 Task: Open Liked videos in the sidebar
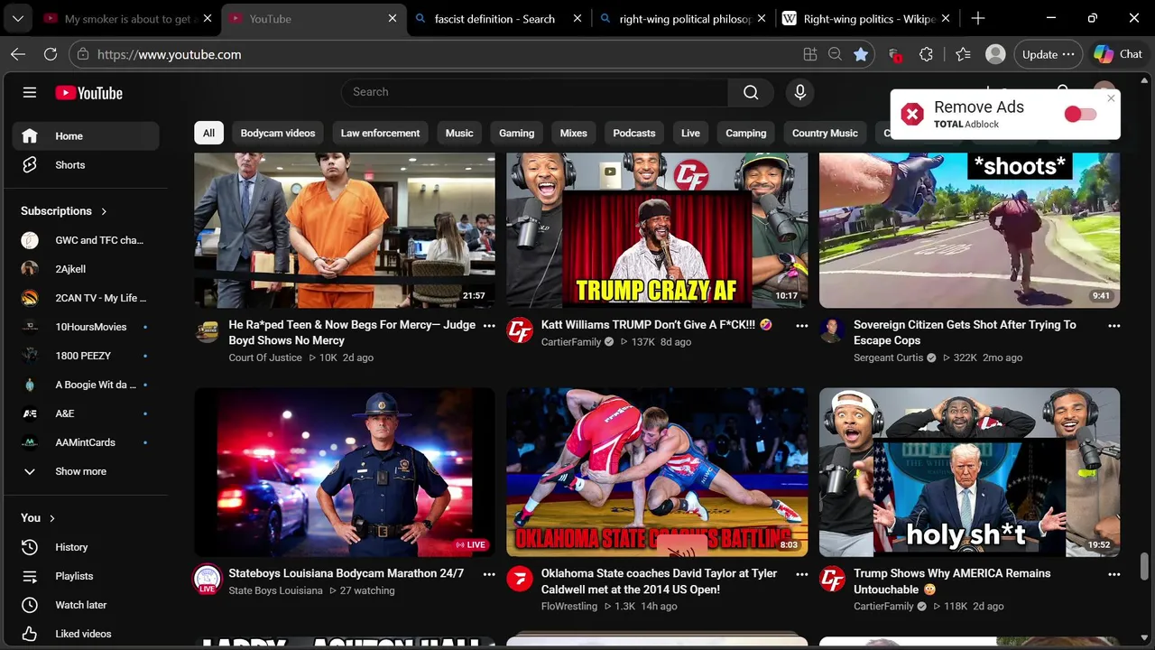[86, 634]
